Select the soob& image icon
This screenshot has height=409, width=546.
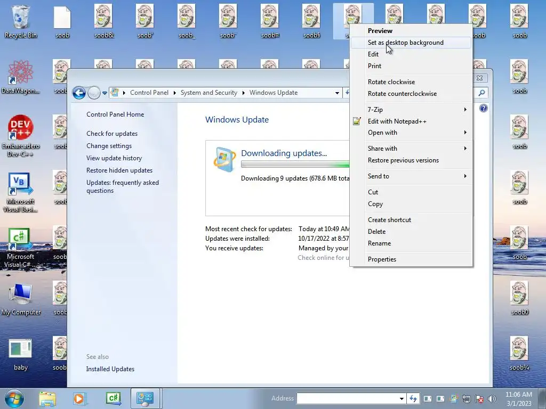[x=104, y=21]
